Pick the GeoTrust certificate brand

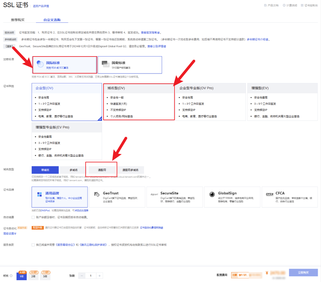pos(117,197)
